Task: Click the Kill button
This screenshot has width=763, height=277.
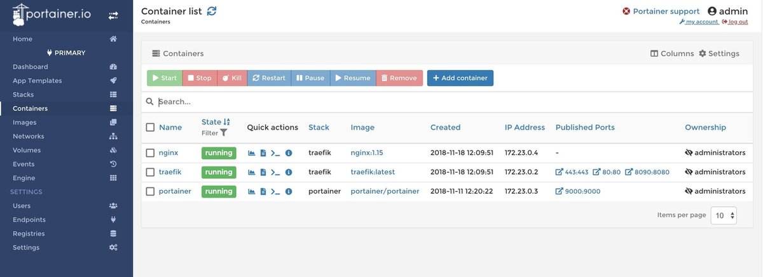Action: [x=232, y=78]
